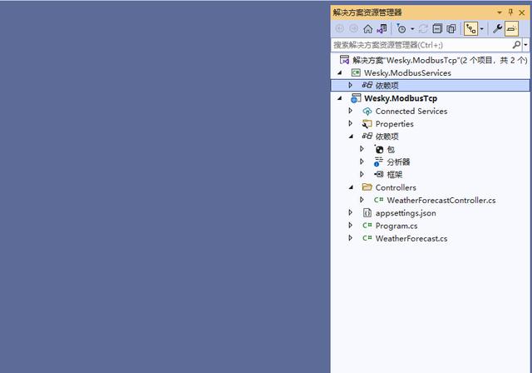Image resolution: width=532 pixels, height=373 pixels.
Task: Click the C# icon of WeatherForecast.cs
Action: pyautogui.click(x=367, y=238)
